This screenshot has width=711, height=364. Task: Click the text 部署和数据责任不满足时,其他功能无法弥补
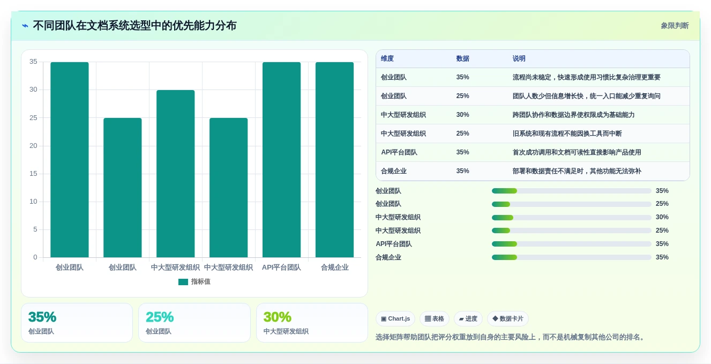click(x=577, y=171)
